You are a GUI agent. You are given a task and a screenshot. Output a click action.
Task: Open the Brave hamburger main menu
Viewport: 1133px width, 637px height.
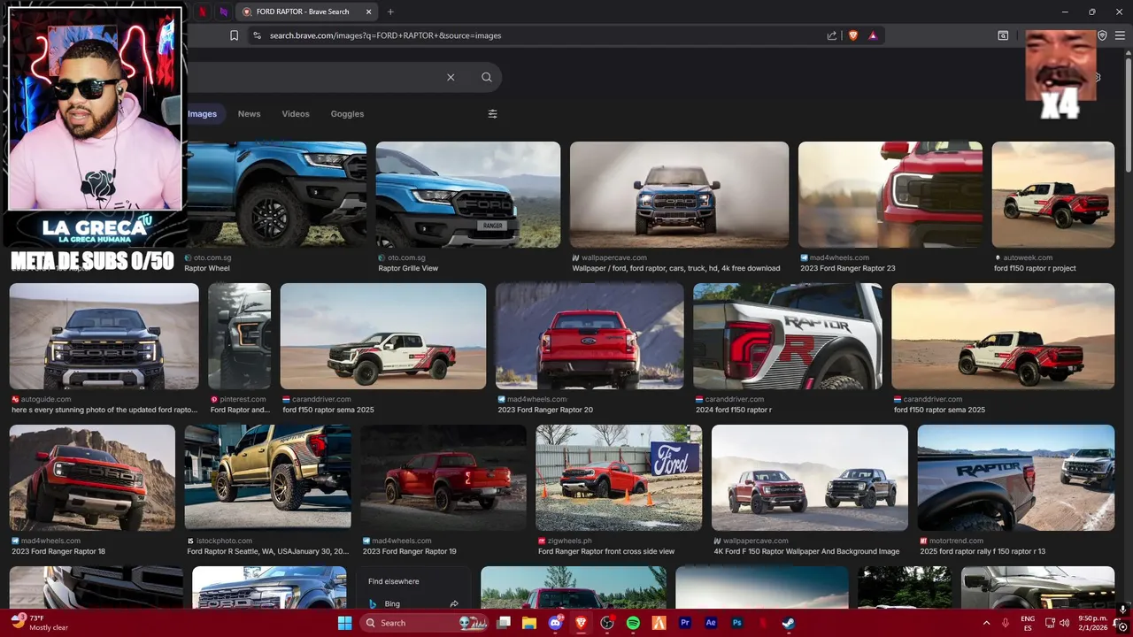click(1120, 35)
